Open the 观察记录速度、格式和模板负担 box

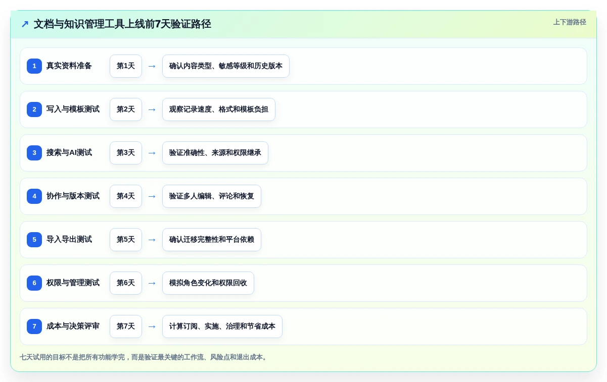click(x=219, y=110)
